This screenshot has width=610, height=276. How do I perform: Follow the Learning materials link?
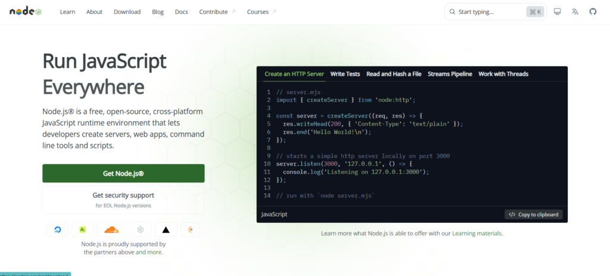(x=477, y=234)
